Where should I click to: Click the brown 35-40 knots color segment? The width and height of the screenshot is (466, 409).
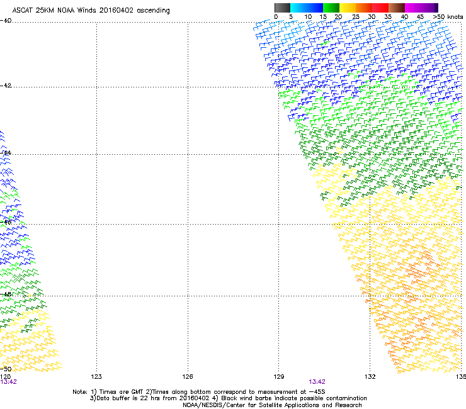click(397, 8)
